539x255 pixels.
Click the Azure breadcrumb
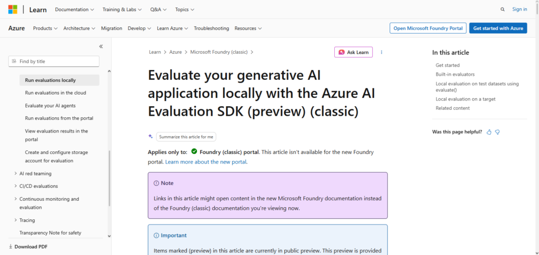point(175,52)
